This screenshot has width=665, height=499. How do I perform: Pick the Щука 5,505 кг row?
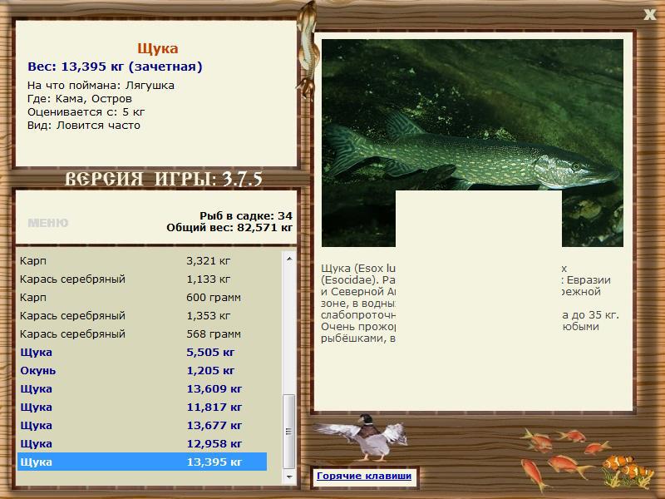point(142,352)
